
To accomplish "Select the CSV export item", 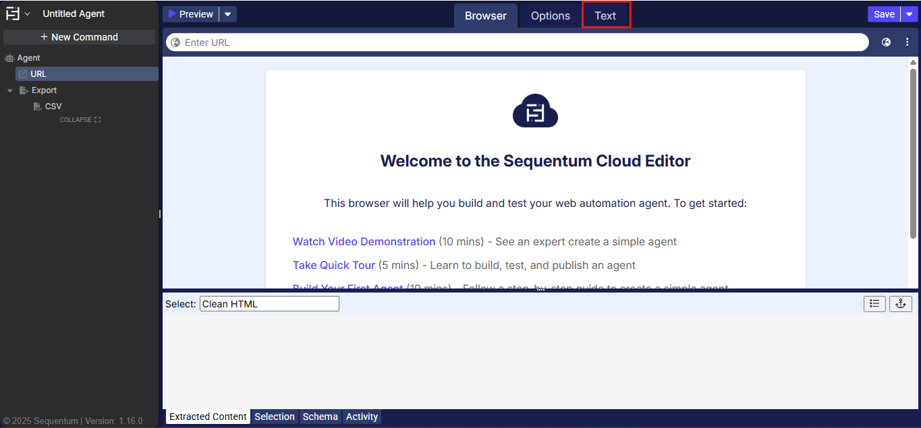I will coord(53,106).
